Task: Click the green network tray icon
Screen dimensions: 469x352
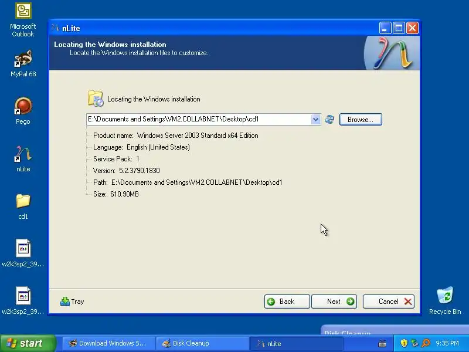Action: pos(414,343)
